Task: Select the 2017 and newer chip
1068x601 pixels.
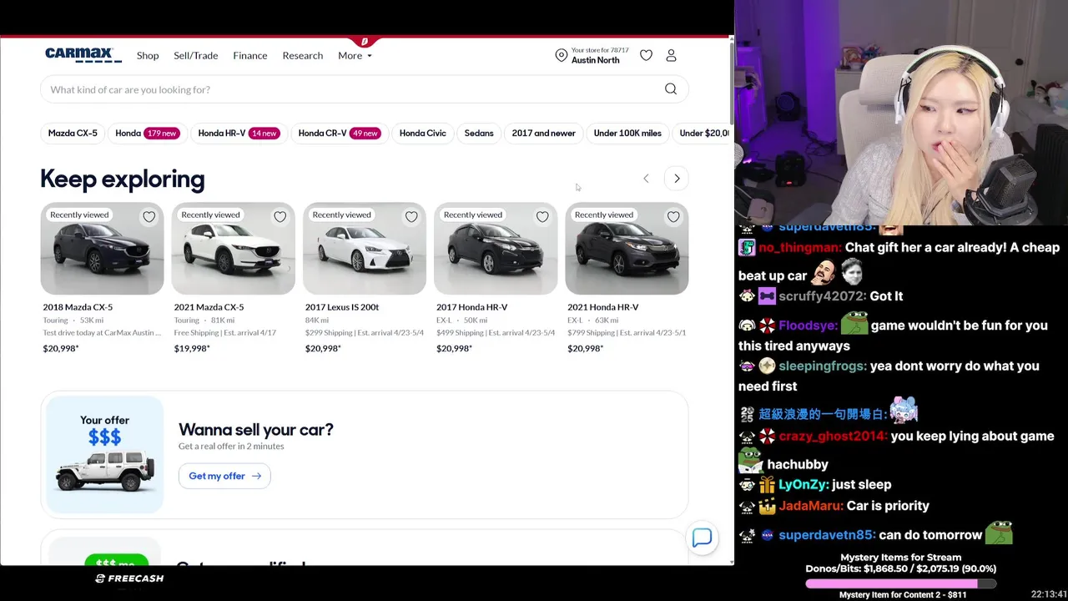Action: 543,133
